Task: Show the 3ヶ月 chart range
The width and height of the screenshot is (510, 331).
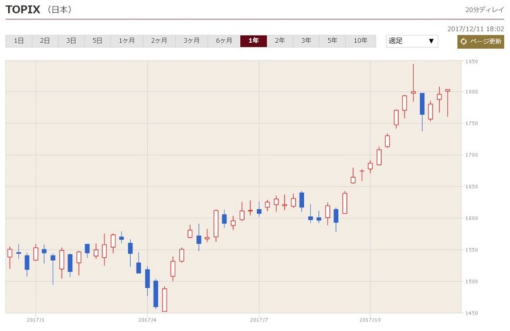Action: coord(191,41)
